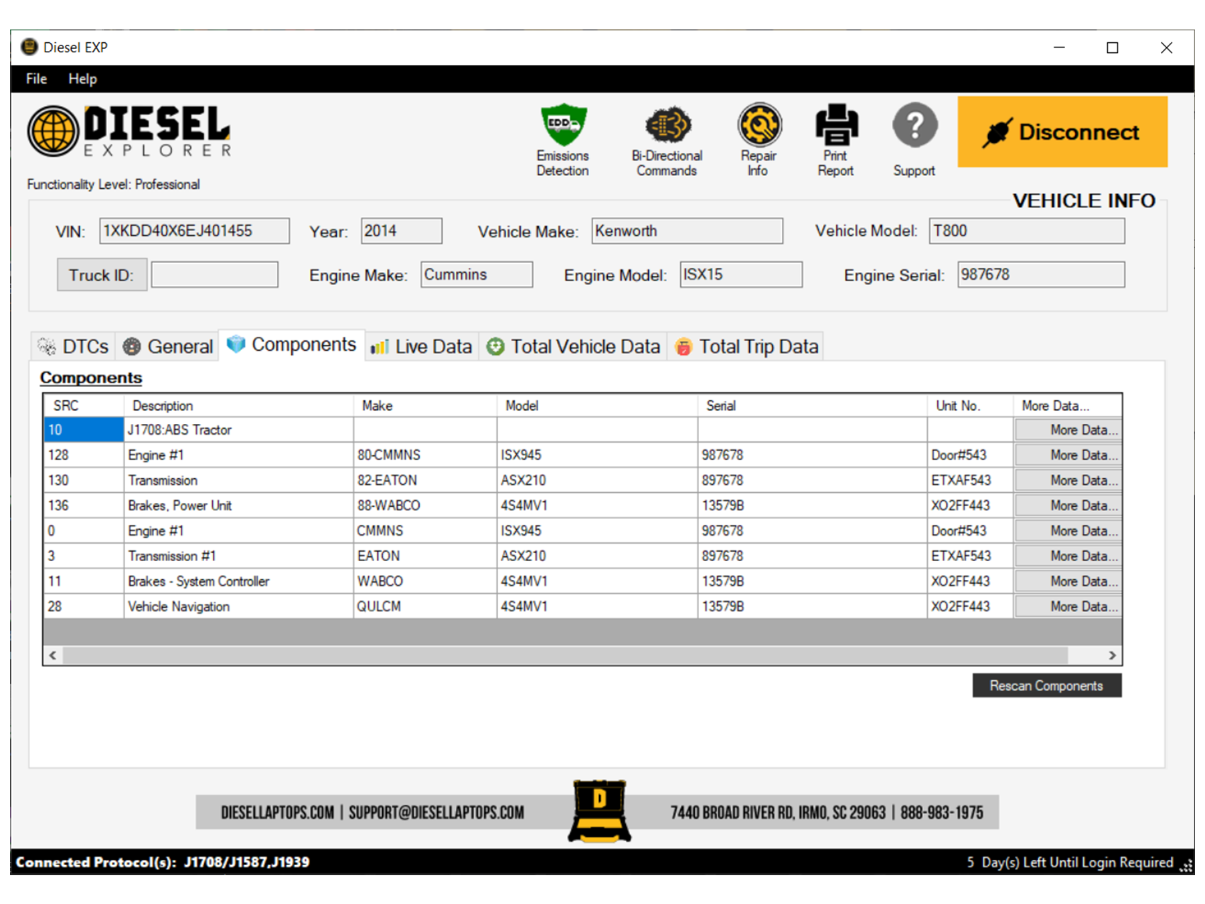Open the Total Vehicle Data tab
The width and height of the screenshot is (1205, 904).
tap(573, 346)
